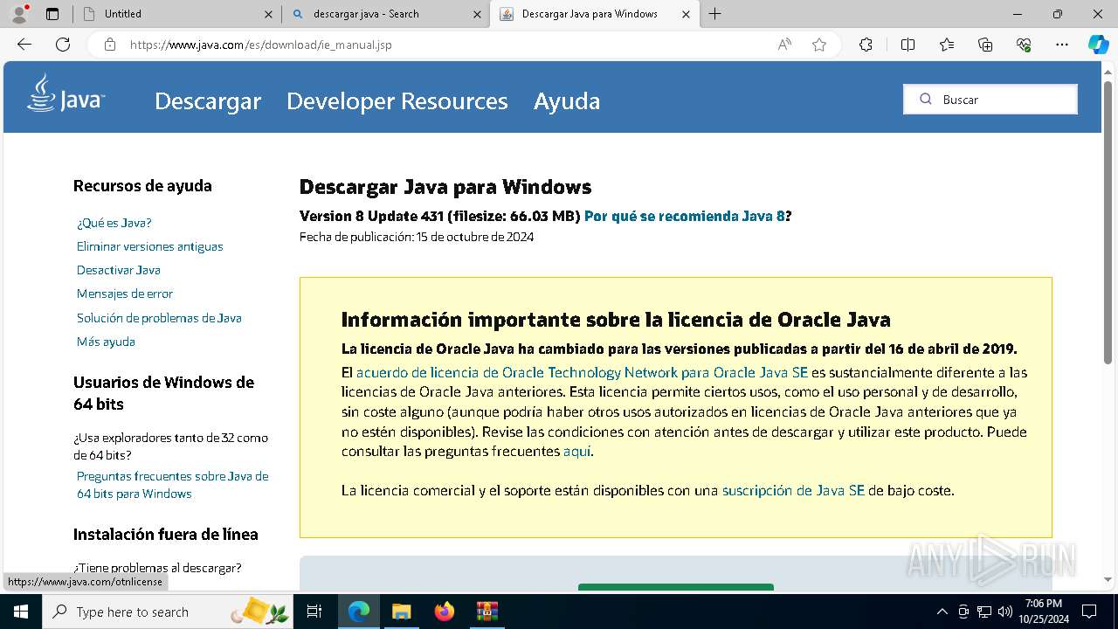
Task: Refresh the Java download page
Action: pos(63,45)
